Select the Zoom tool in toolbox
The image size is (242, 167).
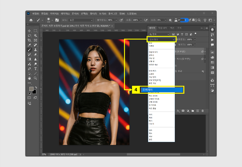(x=35, y=78)
